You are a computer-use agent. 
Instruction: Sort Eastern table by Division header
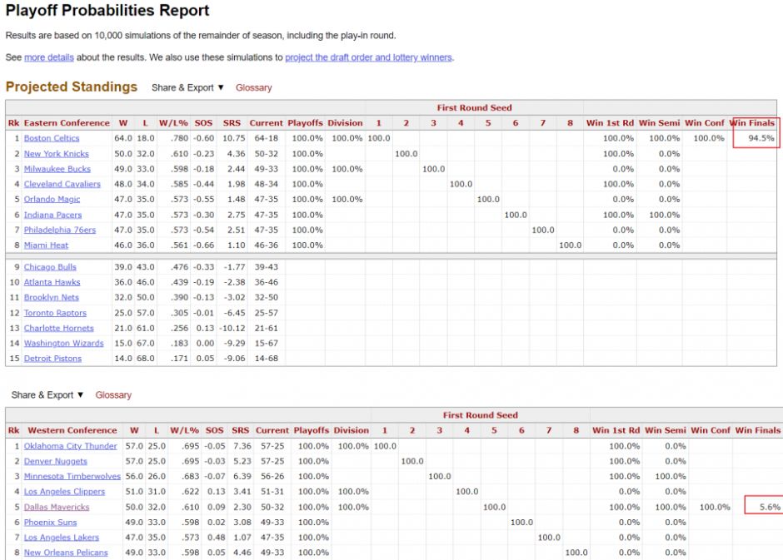(345, 123)
